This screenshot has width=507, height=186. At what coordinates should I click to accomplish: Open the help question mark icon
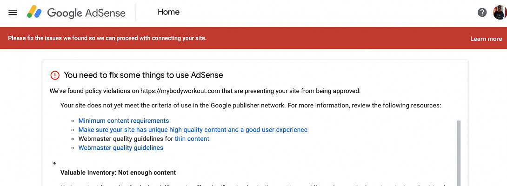point(482,13)
